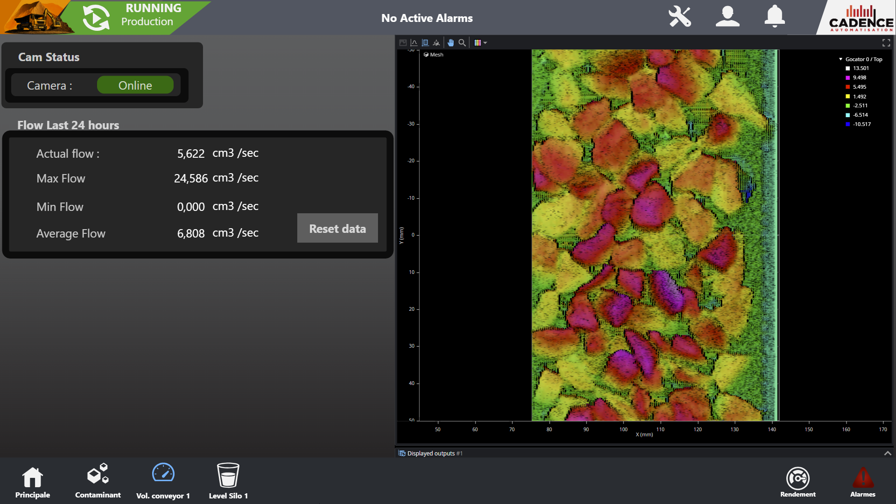Image resolution: width=896 pixels, height=504 pixels.
Task: Switch to the 3D perspective view
Action: 436,42
